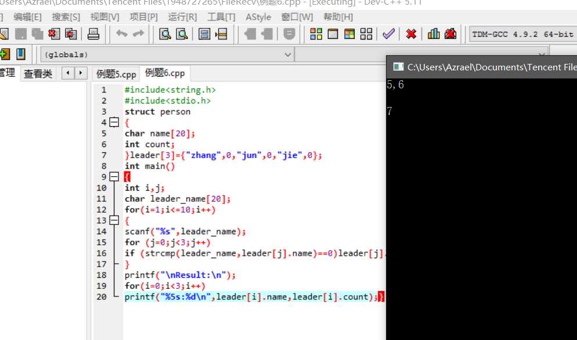Click the 'int main()' line
This screenshot has height=340, width=577.
click(150, 166)
